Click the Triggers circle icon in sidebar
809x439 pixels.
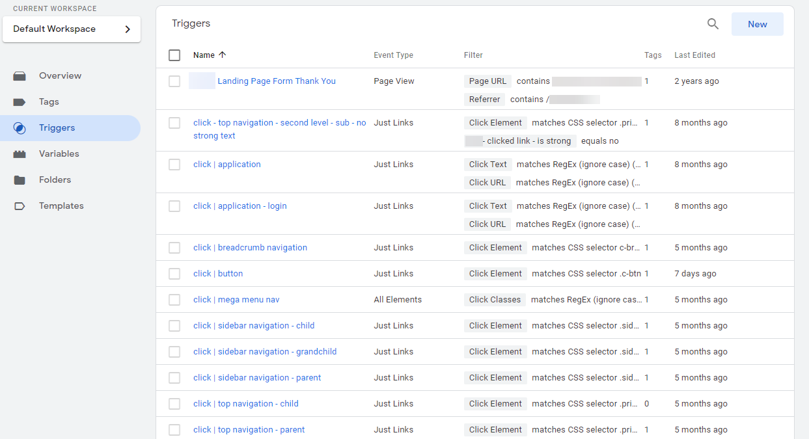coord(20,128)
